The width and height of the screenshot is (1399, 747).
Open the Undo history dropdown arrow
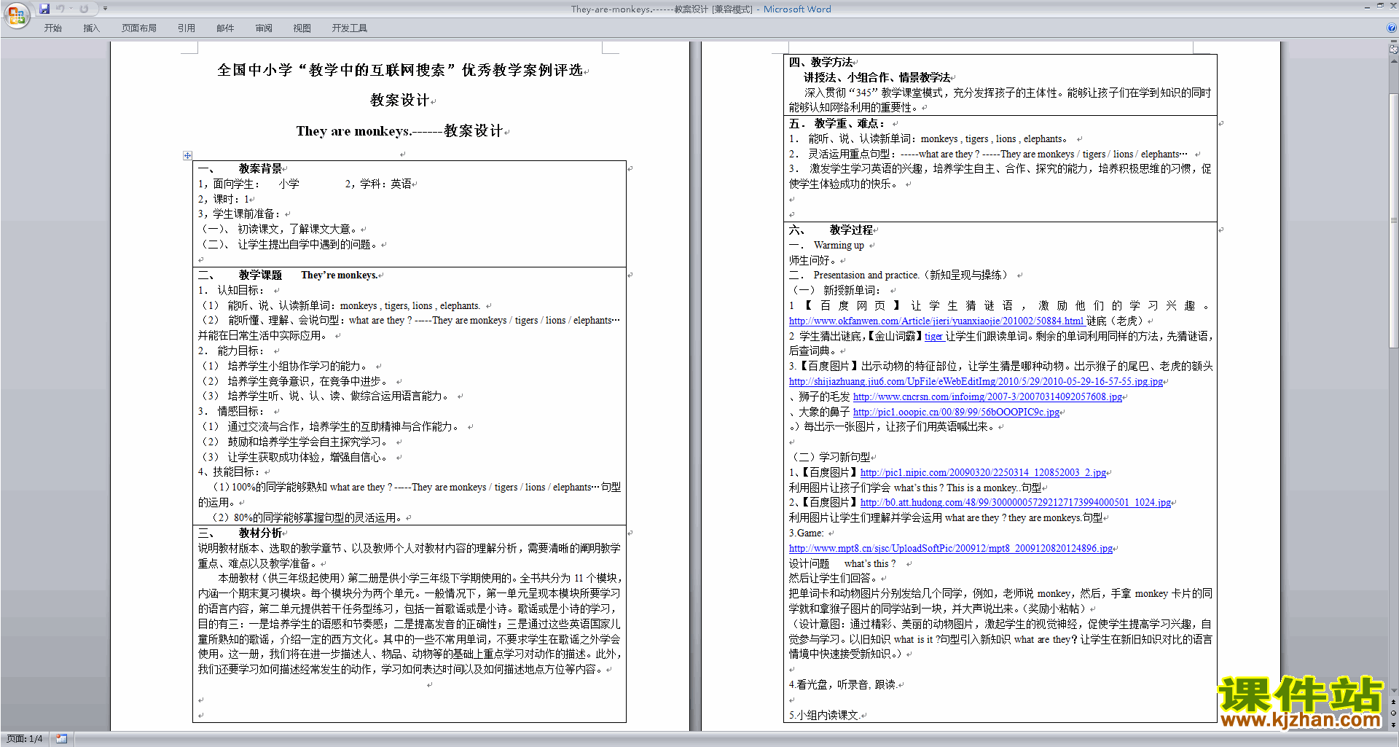(71, 9)
